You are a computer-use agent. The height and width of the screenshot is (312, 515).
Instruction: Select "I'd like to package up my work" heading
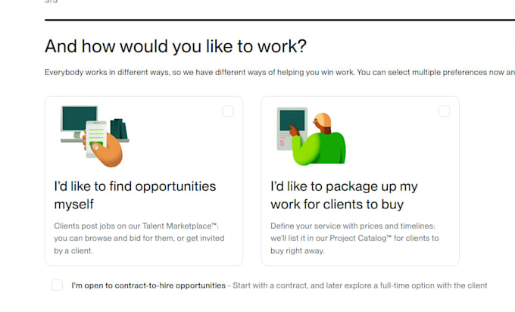(344, 195)
